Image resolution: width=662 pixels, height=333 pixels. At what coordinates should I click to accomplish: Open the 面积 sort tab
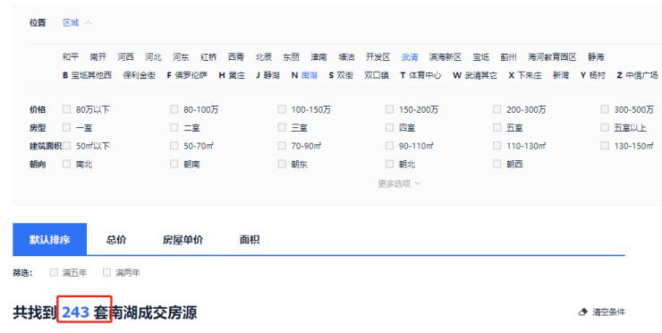point(250,240)
